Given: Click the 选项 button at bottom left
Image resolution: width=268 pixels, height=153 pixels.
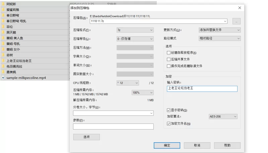Looking at the screenshot, I should [x=86, y=137].
